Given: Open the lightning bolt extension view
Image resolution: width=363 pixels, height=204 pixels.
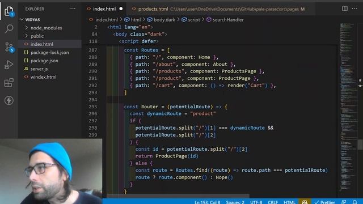Looking at the screenshot, I should 9,100.
